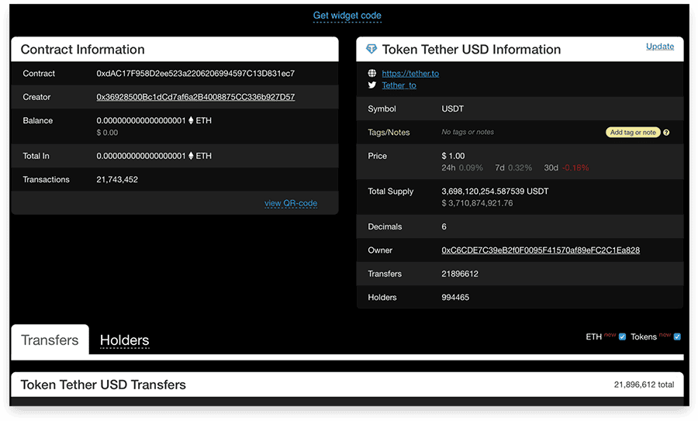Click the price value $ 1.00
The height and width of the screenshot is (421, 698).
pyautogui.click(x=453, y=156)
